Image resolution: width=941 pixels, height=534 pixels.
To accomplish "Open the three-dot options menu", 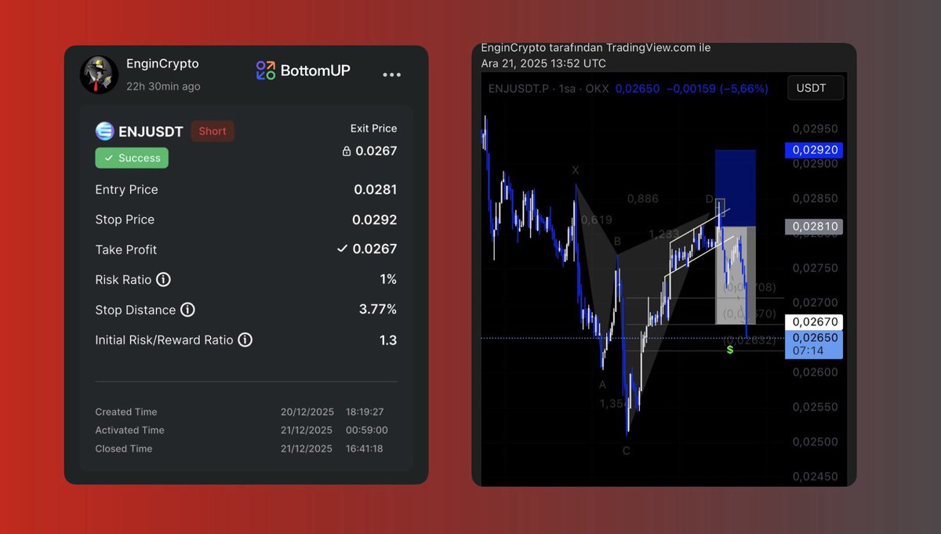I will point(391,74).
